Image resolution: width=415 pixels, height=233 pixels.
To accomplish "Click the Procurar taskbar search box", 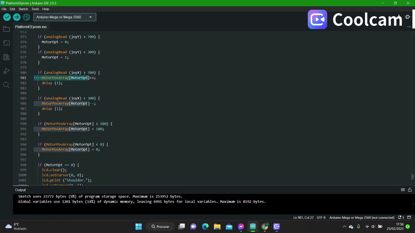I will [161, 227].
